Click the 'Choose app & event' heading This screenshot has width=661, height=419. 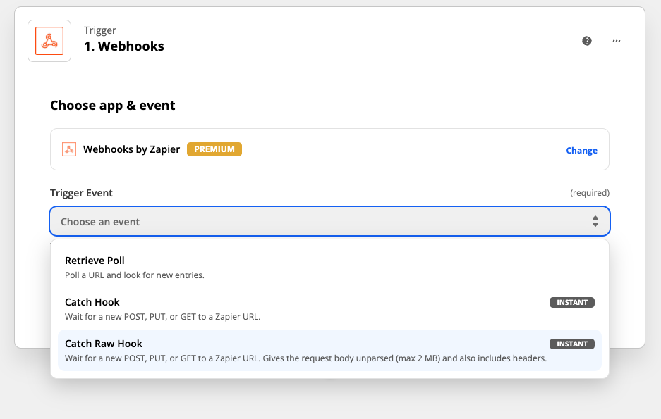click(x=113, y=105)
